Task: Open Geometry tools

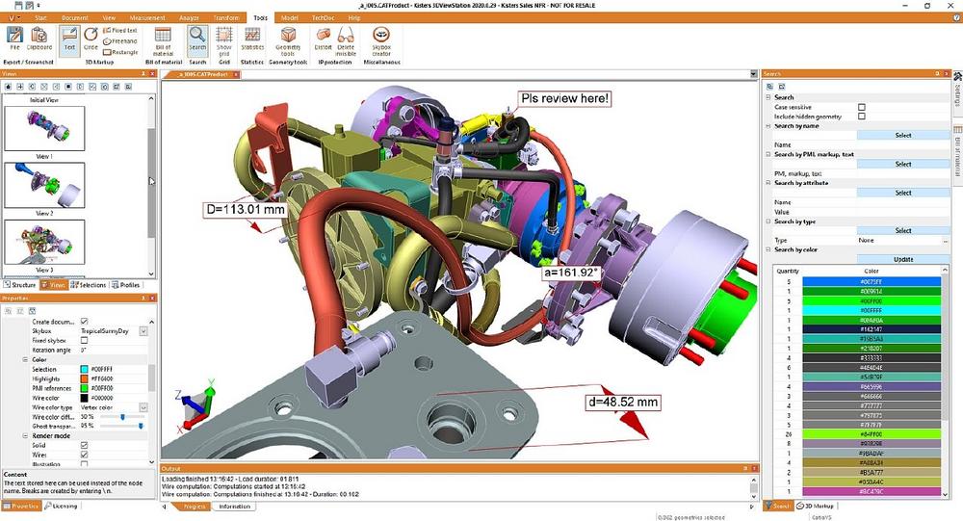Action: coord(287,41)
